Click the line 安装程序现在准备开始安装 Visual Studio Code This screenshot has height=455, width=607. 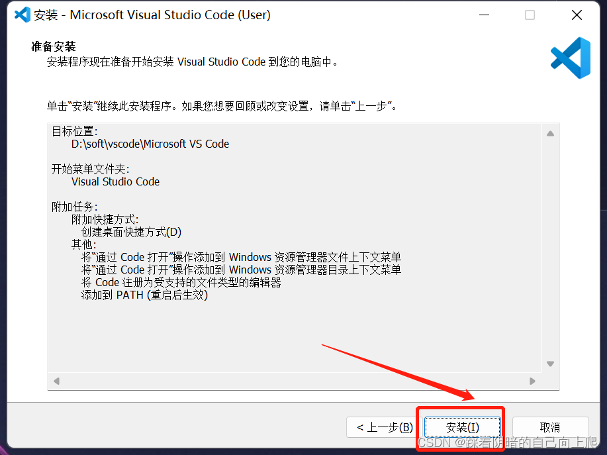(193, 62)
